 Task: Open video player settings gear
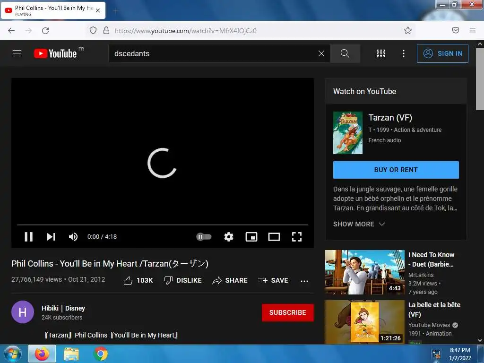(x=229, y=237)
